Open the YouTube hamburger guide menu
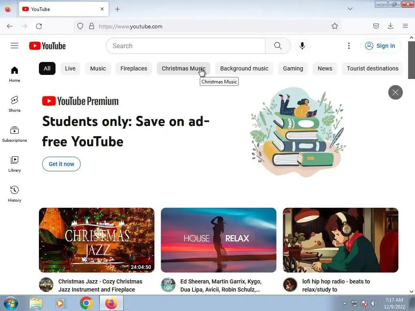Screen dimensions: 415x311 click(x=15, y=46)
